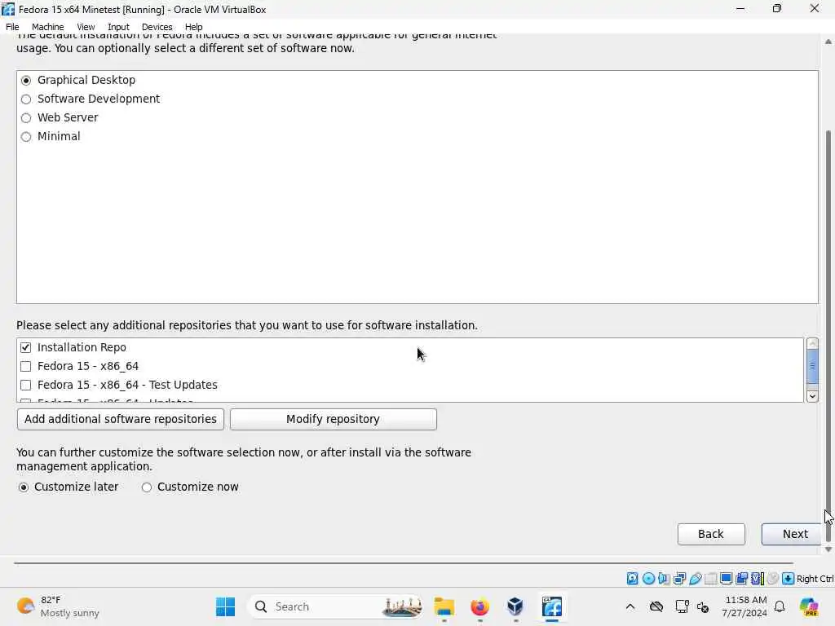
Task: Click the Modify repository button
Action: [333, 420]
